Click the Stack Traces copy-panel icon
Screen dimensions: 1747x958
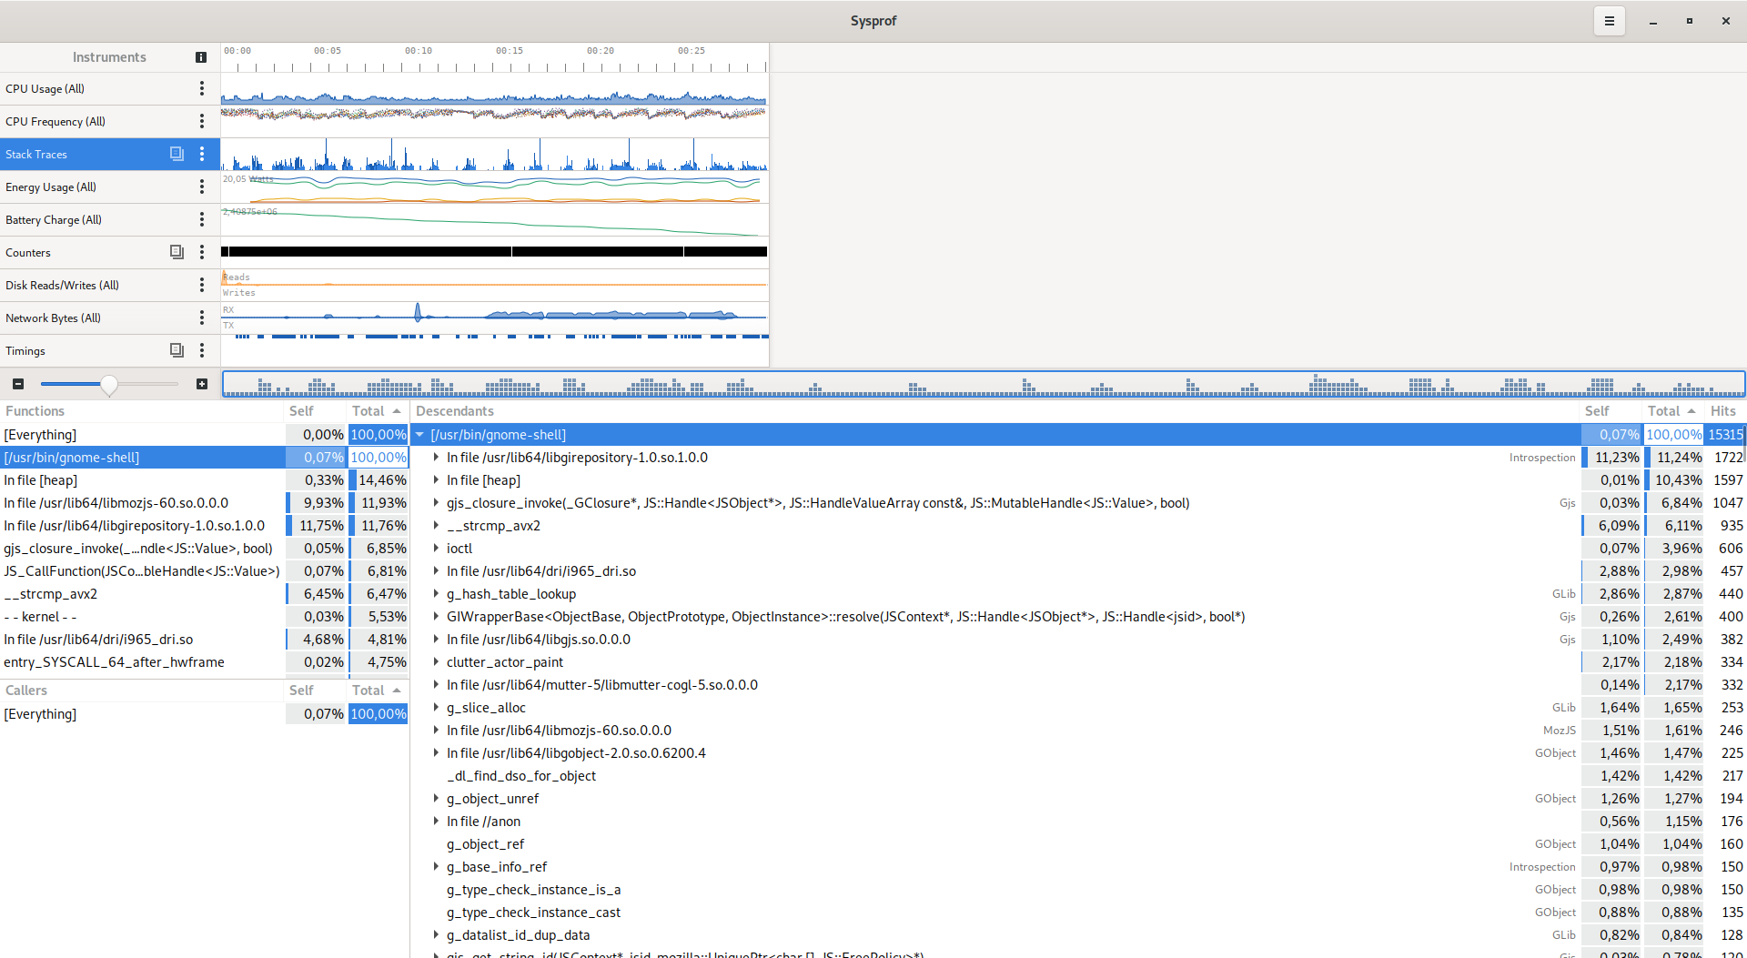pos(177,154)
